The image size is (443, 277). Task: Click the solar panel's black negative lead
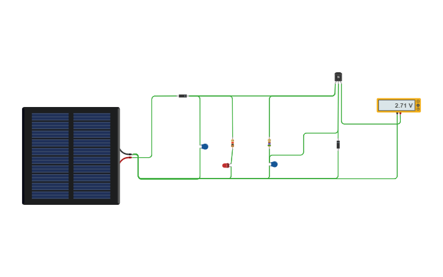coord(125,152)
